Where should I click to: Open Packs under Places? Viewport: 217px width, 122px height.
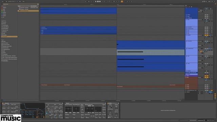[4, 41]
